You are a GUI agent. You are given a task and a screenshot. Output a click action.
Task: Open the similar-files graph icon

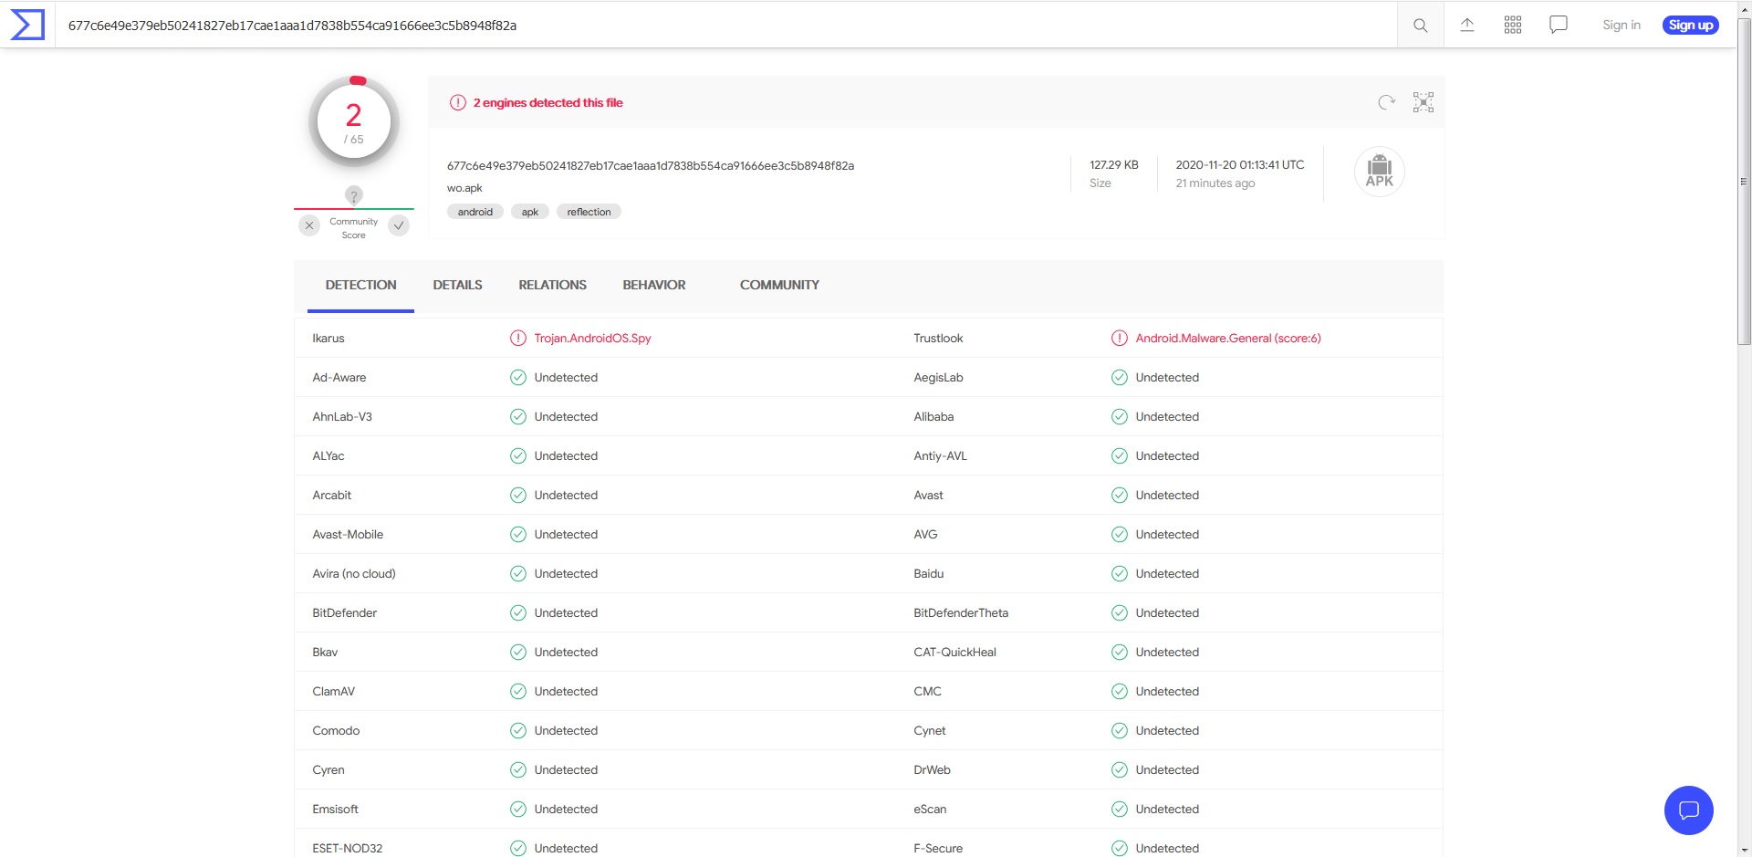[x=1423, y=102]
